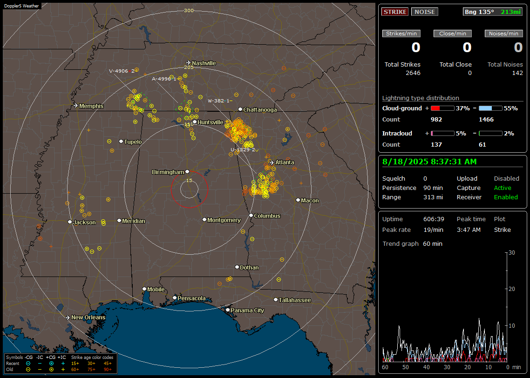This screenshot has width=530, height=378.
Task: Click the Doppler5 Weather title label
Action: 21,6
